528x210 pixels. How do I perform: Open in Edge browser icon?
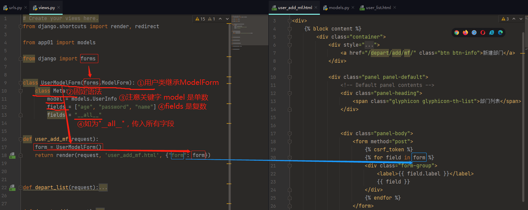pos(500,33)
